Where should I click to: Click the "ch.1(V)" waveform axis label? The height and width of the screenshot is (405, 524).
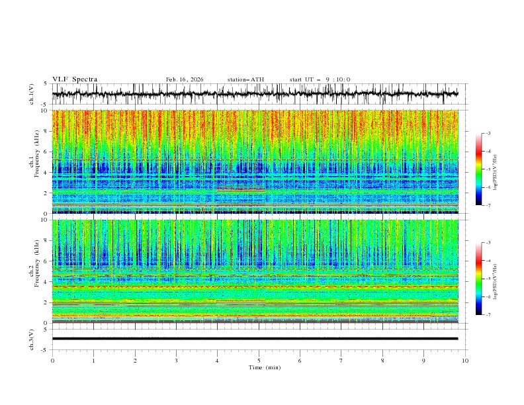click(x=32, y=94)
